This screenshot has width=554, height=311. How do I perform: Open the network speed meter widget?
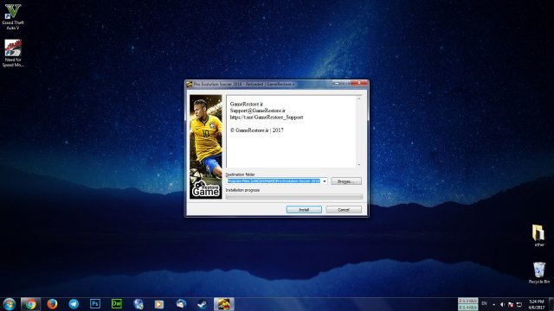[467, 304]
